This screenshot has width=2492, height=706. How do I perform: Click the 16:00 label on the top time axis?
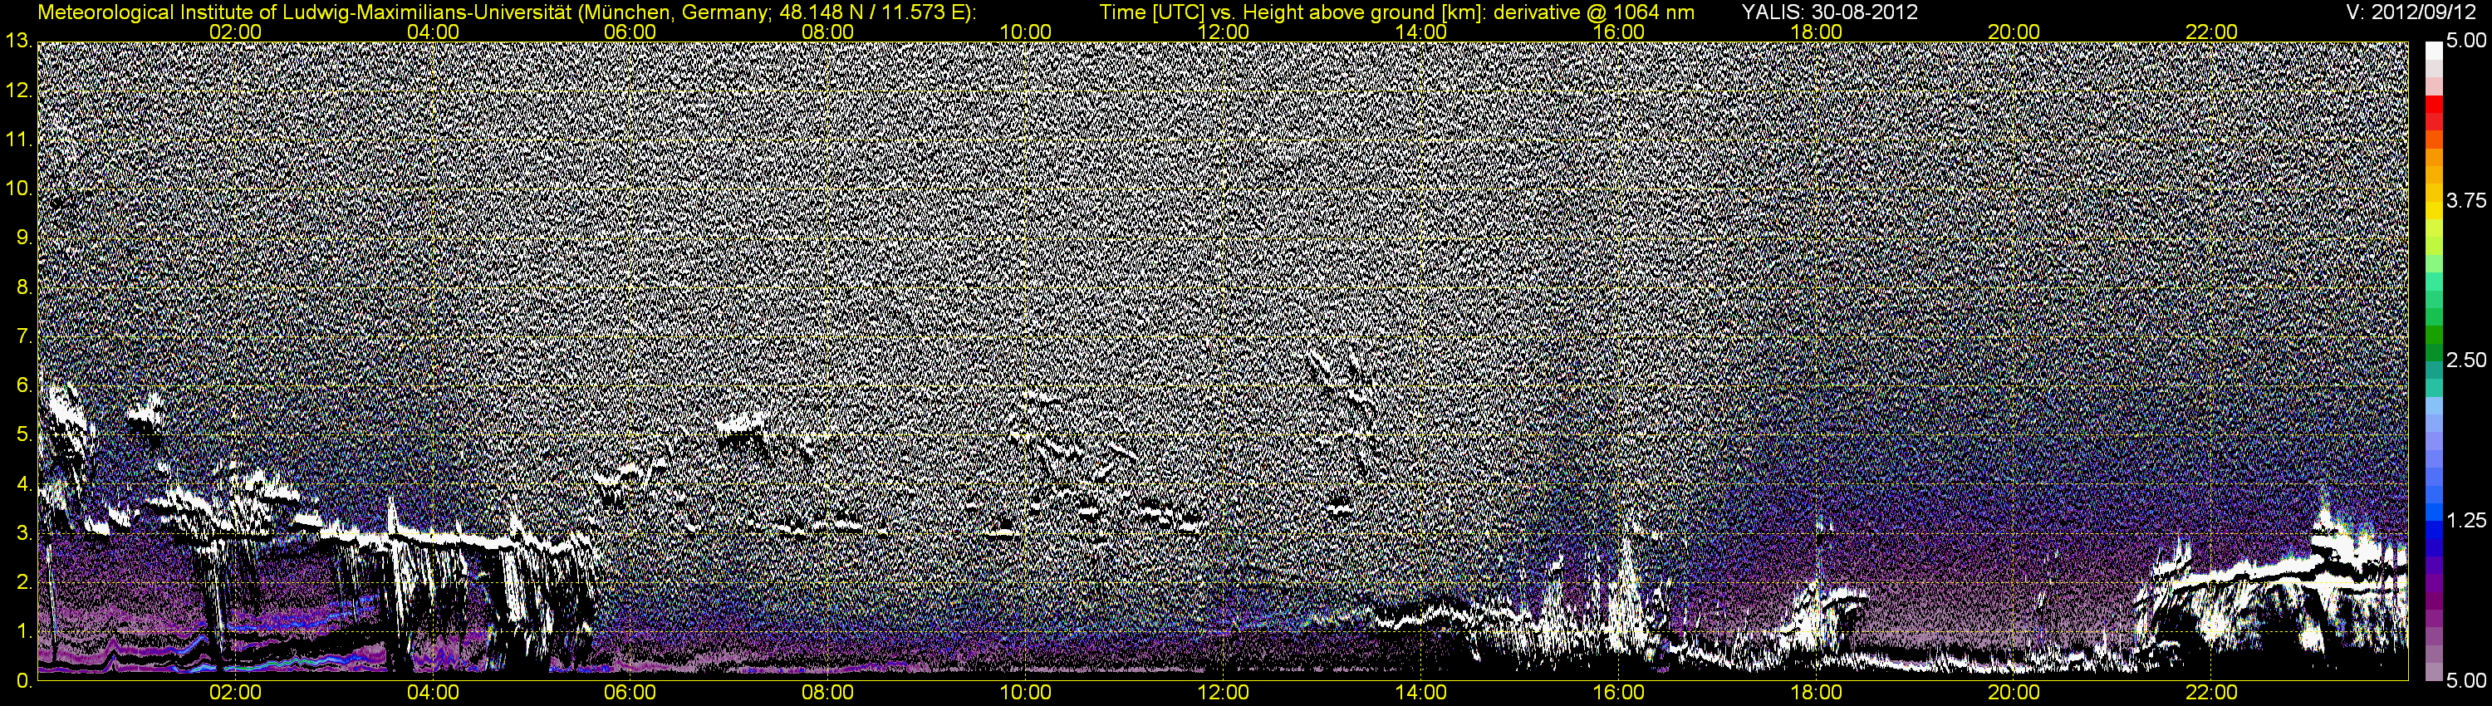[x=1618, y=32]
